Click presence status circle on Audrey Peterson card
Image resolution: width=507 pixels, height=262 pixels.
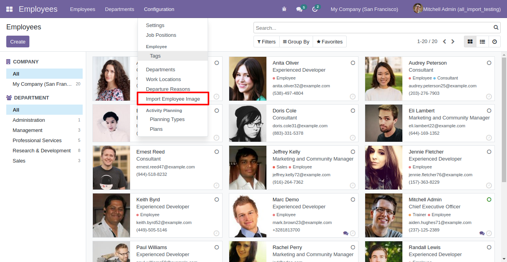(x=489, y=63)
